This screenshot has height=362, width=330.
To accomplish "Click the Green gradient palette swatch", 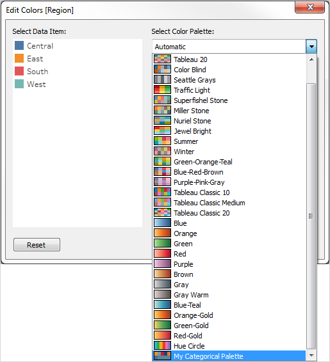I will [162, 244].
